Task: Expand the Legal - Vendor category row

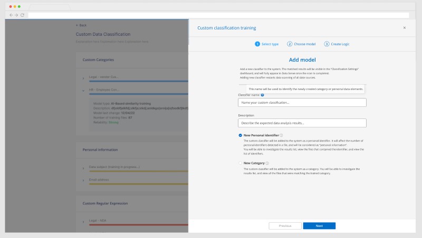Action: [83, 78]
